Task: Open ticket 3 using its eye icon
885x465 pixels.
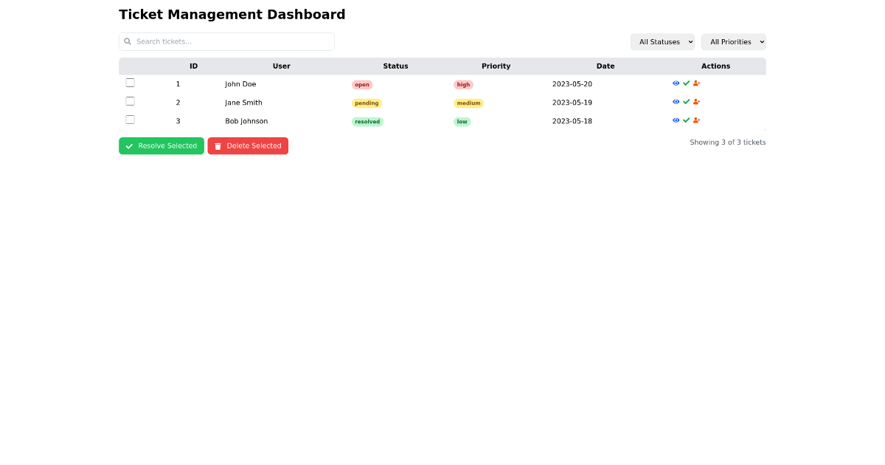Action: pos(676,120)
